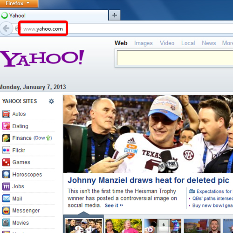
Task: Click the Games dice icon
Action: (6, 162)
